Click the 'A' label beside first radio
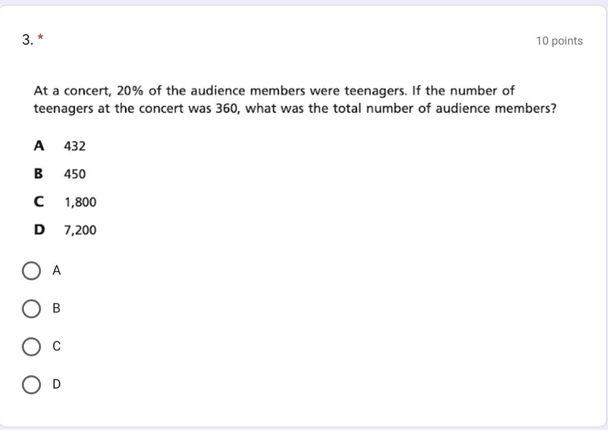 [x=57, y=271]
